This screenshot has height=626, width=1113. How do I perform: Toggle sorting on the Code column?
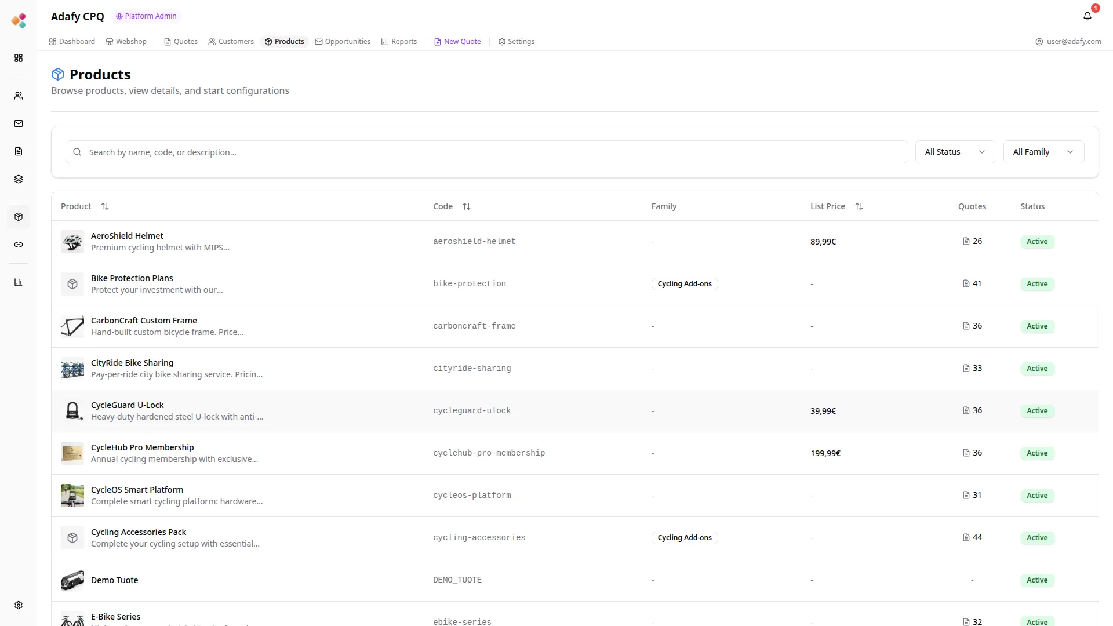(x=466, y=206)
